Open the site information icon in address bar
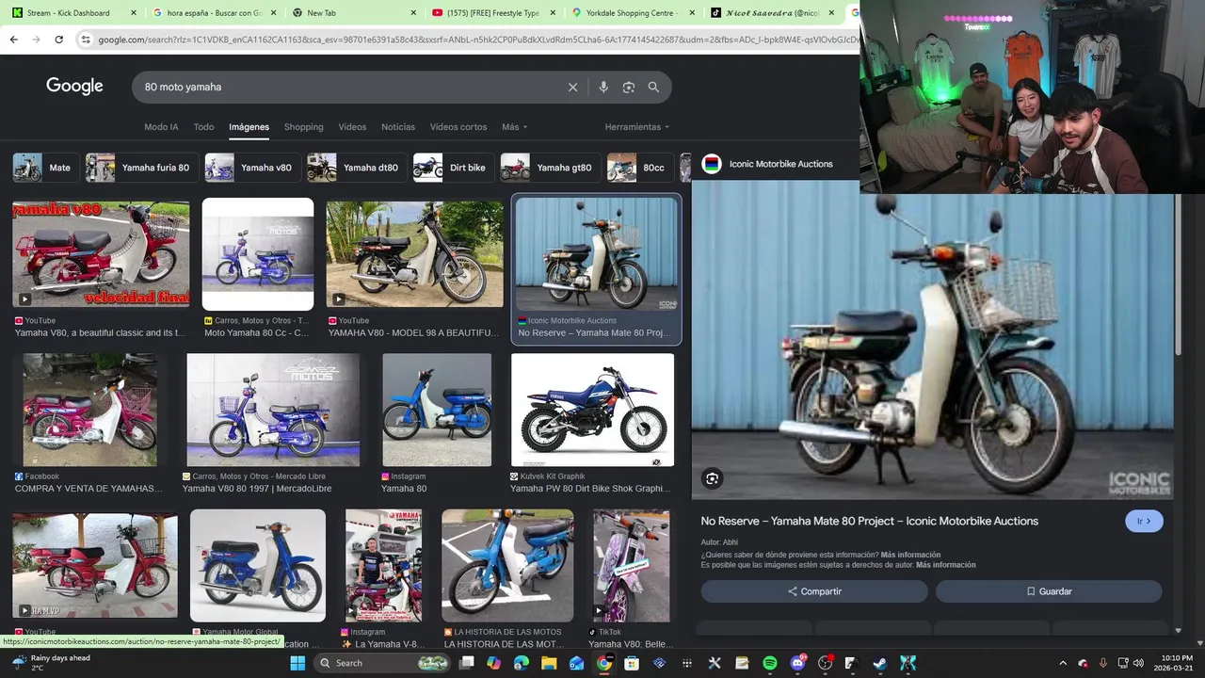This screenshot has width=1205, height=678. [x=86, y=40]
